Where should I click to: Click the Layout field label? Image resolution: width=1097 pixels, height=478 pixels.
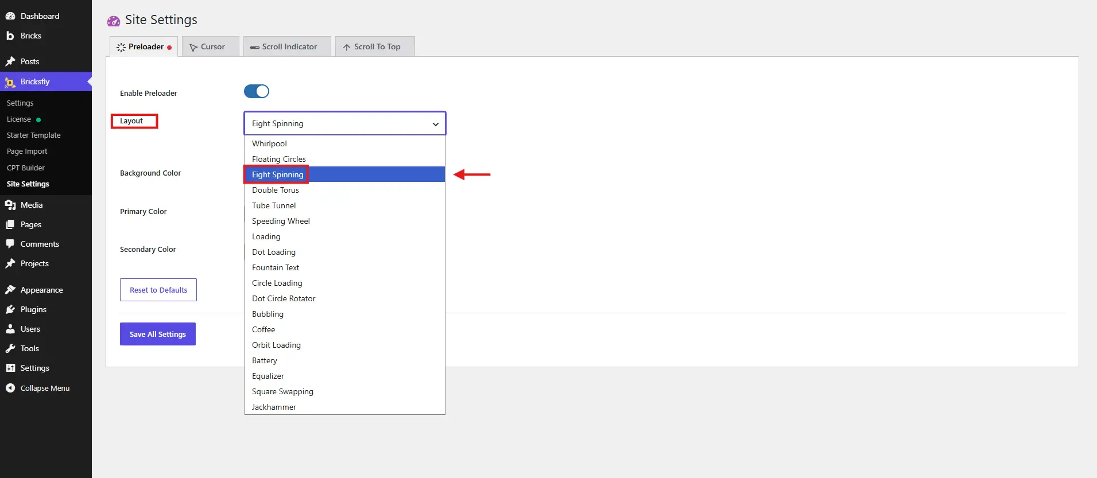click(131, 121)
